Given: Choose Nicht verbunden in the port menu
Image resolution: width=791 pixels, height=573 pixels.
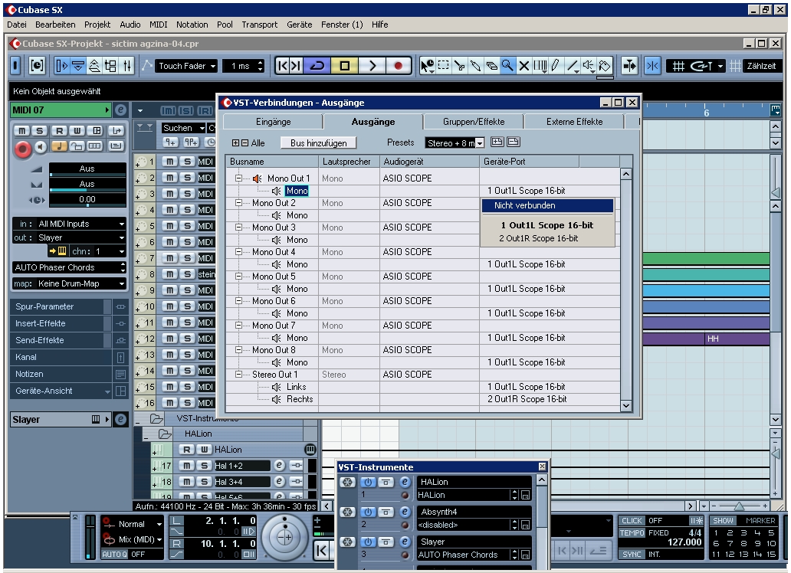Looking at the screenshot, I should click(547, 205).
